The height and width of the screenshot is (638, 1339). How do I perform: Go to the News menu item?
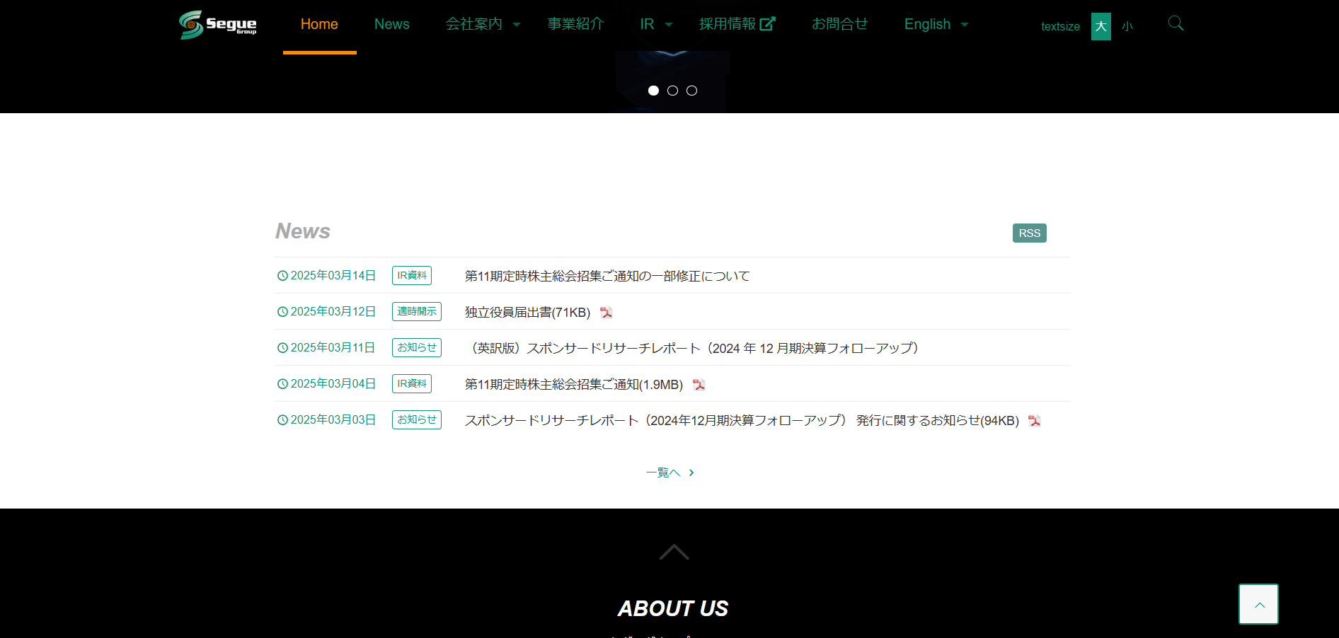(x=391, y=24)
